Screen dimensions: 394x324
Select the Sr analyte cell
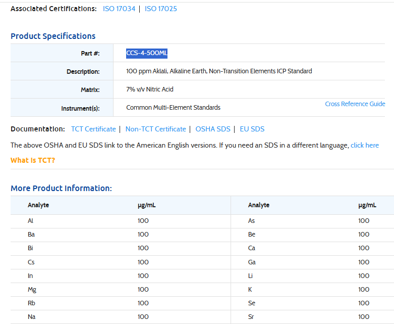pyautogui.click(x=251, y=317)
